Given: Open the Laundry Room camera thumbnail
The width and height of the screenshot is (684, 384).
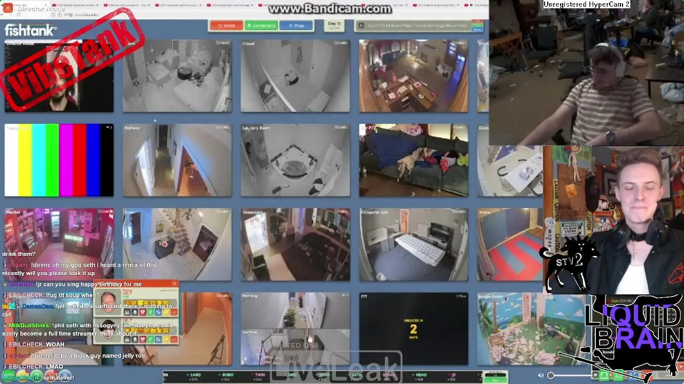Looking at the screenshot, I should [x=295, y=160].
